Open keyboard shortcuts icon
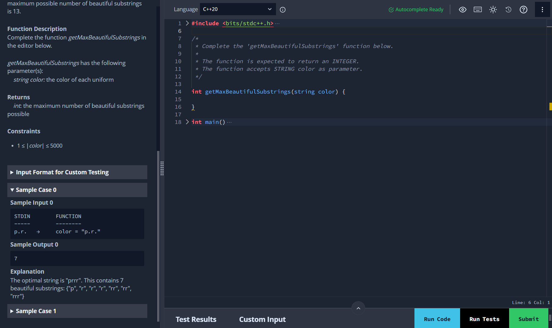 478,10
